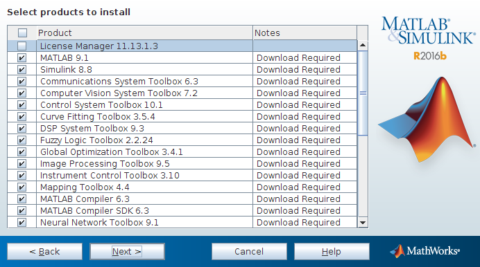Click the scrollbar up arrow
Image resolution: width=480 pixels, height=267 pixels.
pos(363,46)
